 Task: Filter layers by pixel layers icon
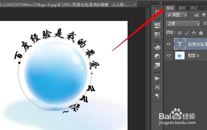point(196,15)
